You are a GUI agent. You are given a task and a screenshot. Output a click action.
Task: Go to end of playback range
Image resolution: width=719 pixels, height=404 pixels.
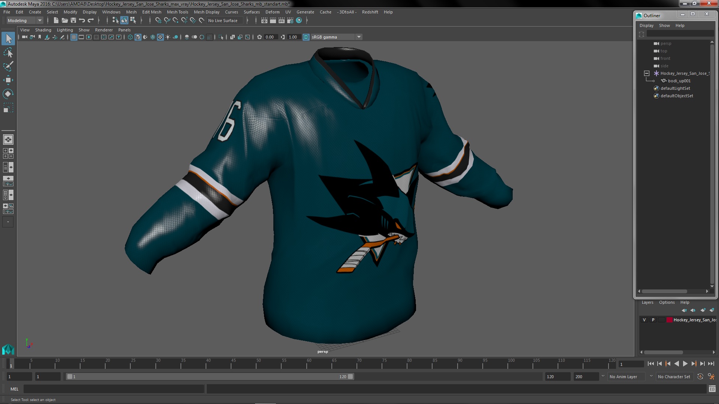711,364
